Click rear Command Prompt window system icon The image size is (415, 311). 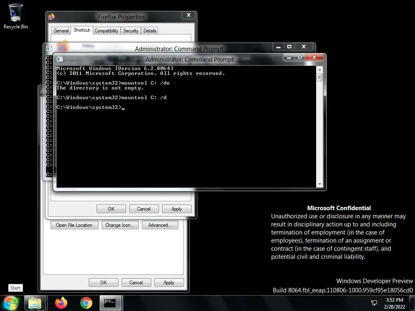click(x=49, y=49)
